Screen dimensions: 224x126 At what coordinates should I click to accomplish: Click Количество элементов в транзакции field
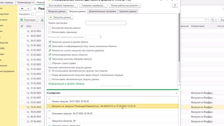[x=93, y=37]
